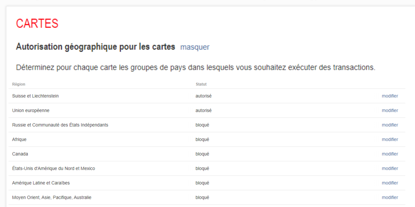Click the Afrique region name
This screenshot has width=415, height=207.
[x=19, y=140]
